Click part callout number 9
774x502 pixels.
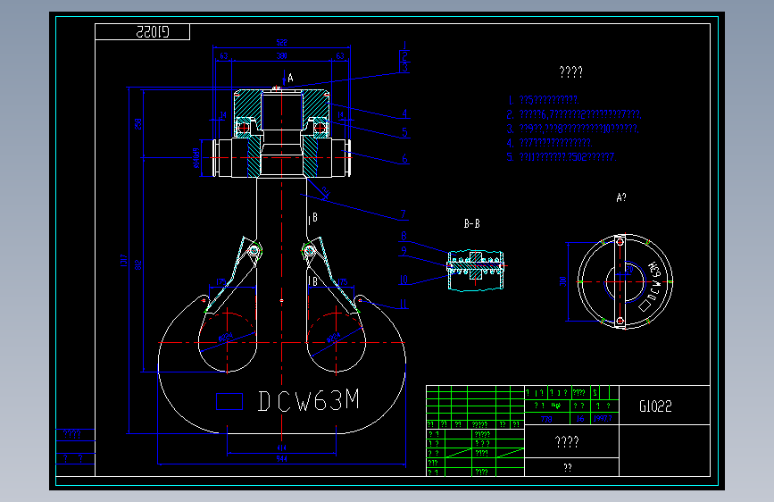pyautogui.click(x=404, y=251)
